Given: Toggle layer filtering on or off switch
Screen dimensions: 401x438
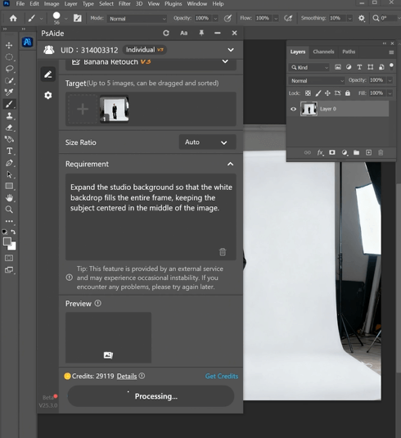Looking at the screenshot, I should pos(391,66).
